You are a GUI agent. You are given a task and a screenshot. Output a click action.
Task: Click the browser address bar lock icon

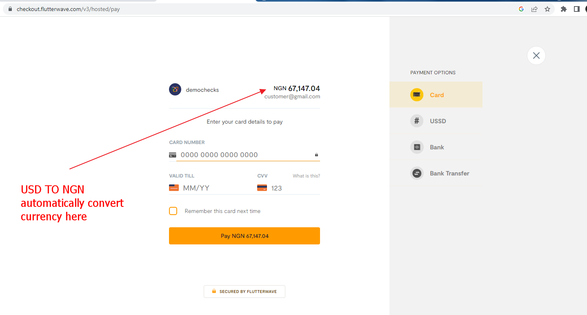tap(11, 9)
